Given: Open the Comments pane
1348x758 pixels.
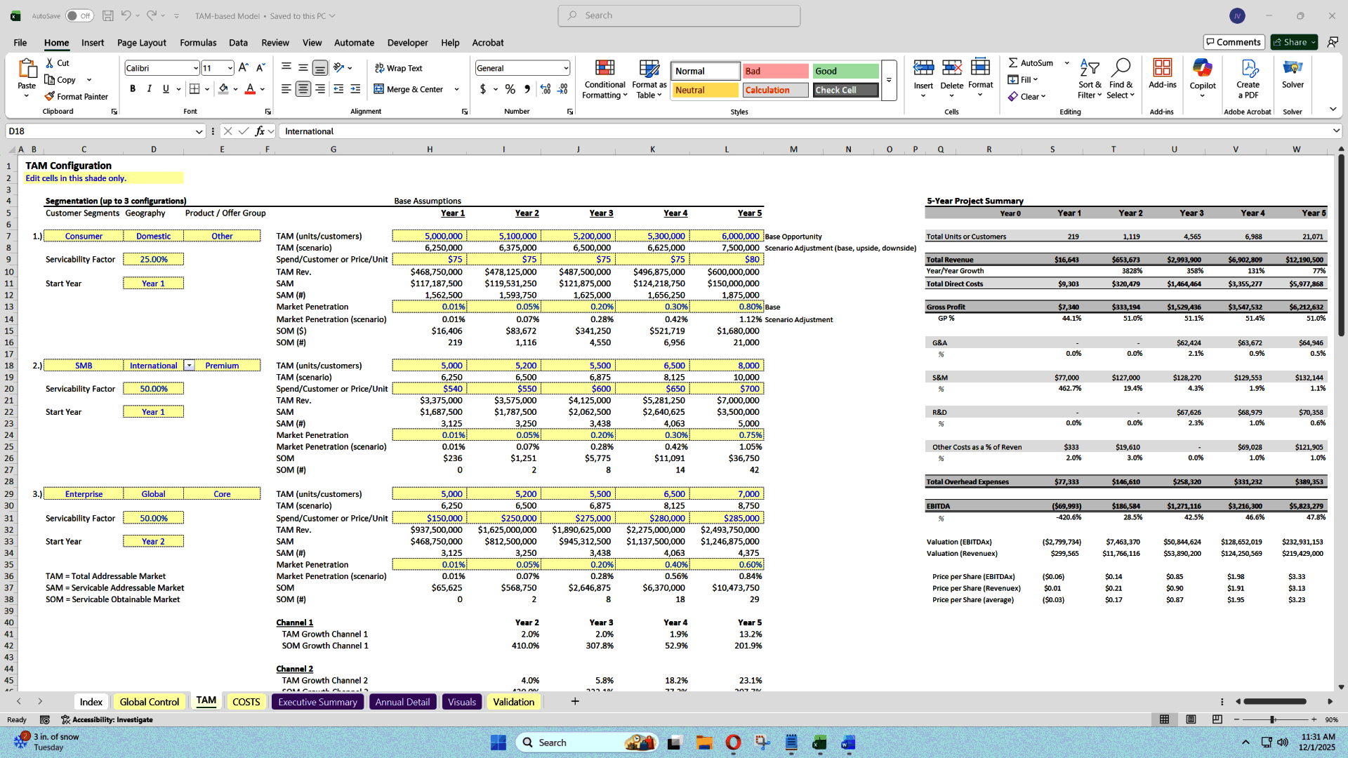Looking at the screenshot, I should coord(1234,41).
